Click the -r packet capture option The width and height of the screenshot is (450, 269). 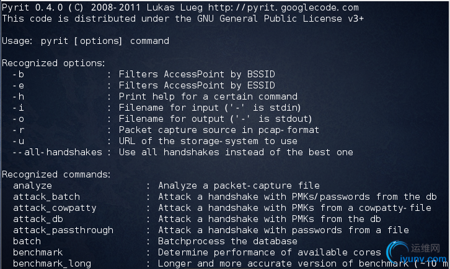[x=19, y=130]
